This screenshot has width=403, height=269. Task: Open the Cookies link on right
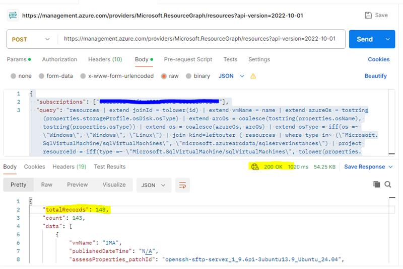(379, 59)
